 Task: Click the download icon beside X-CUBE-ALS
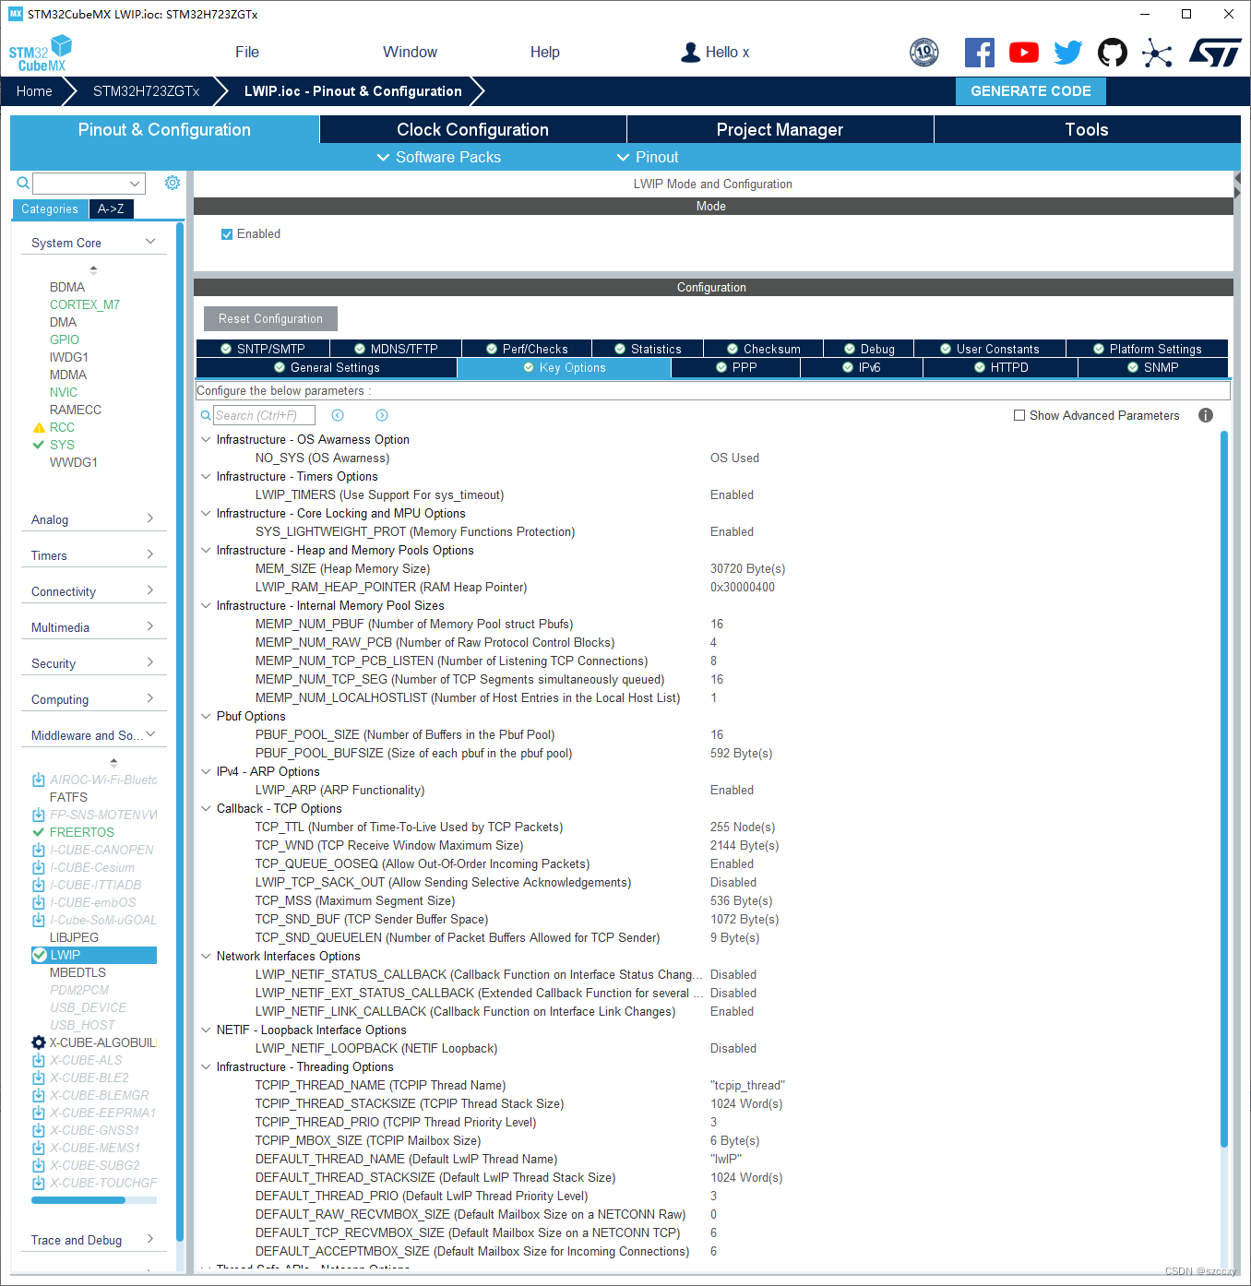coord(39,1060)
